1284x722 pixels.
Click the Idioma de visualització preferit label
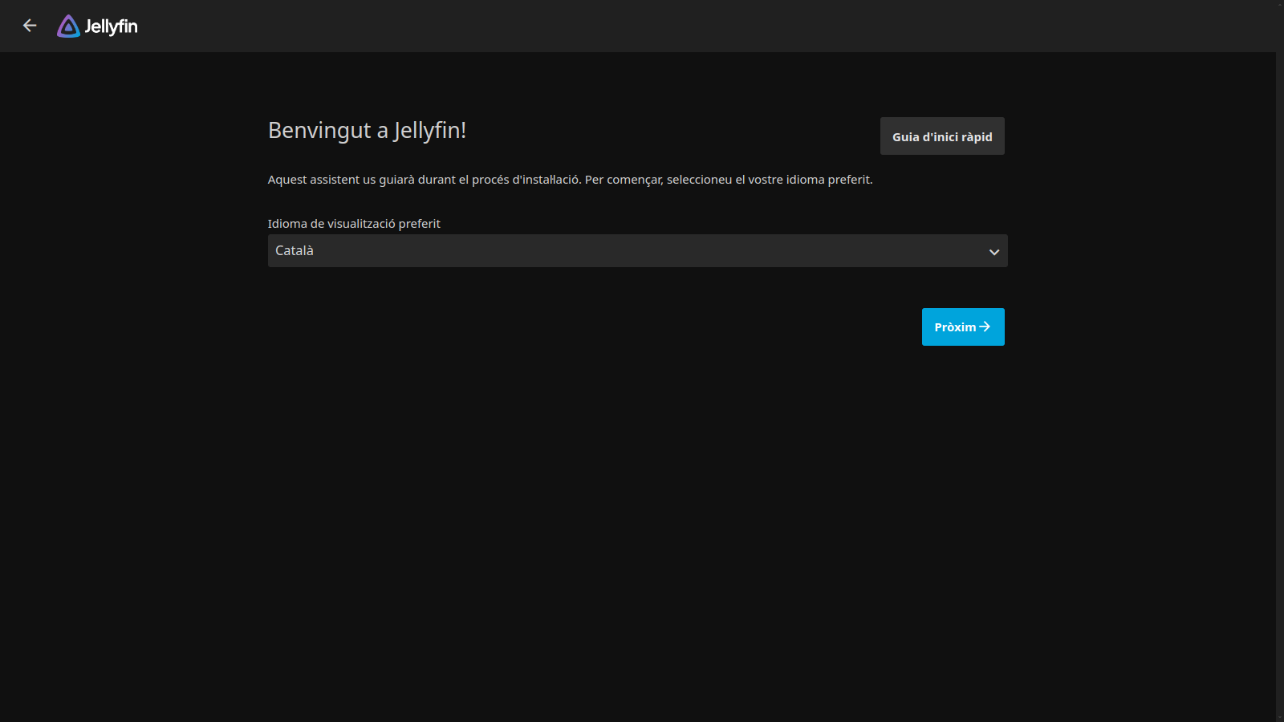354,224
